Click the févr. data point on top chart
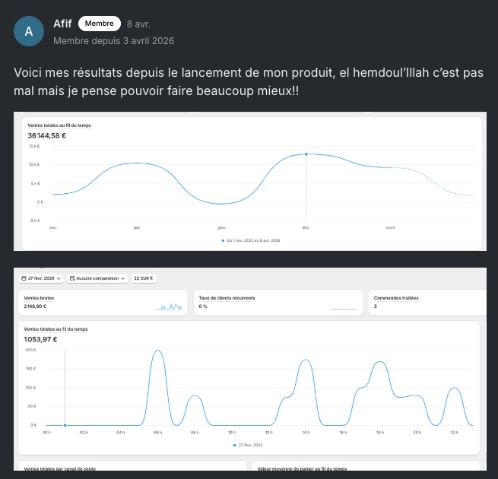 [306, 154]
